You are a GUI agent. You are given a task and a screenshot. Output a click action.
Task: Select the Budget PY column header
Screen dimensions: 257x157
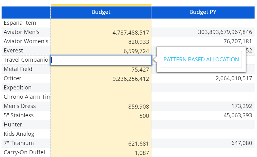pos(203,12)
